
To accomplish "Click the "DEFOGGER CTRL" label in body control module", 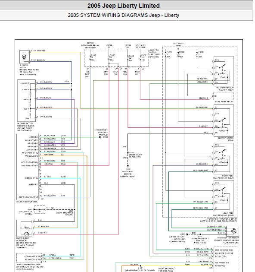I will [33, 256].
